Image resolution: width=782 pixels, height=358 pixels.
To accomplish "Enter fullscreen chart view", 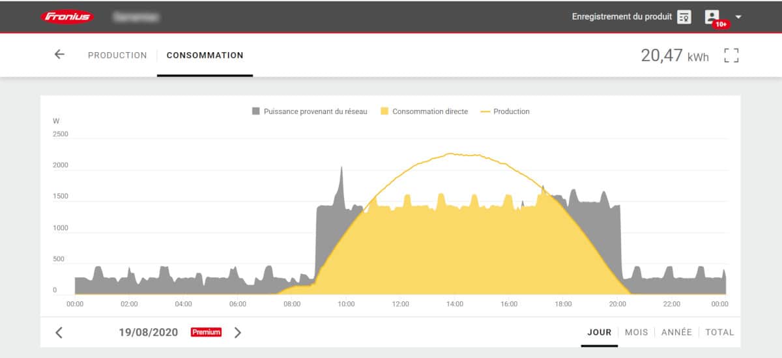I will (731, 55).
